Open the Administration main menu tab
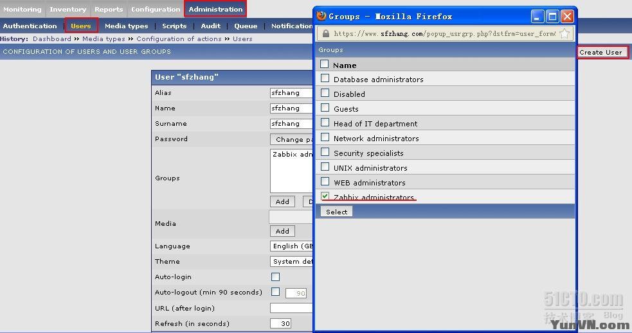632x333 pixels. coord(215,9)
